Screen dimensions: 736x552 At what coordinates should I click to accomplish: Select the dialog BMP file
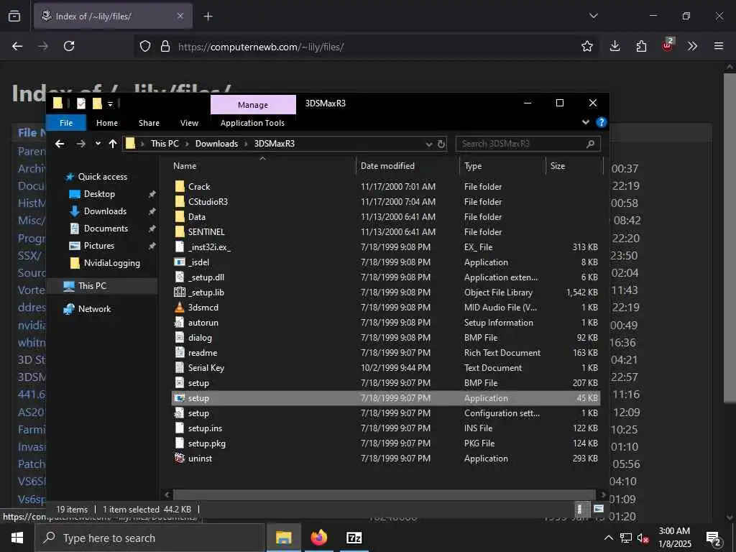[x=200, y=338]
